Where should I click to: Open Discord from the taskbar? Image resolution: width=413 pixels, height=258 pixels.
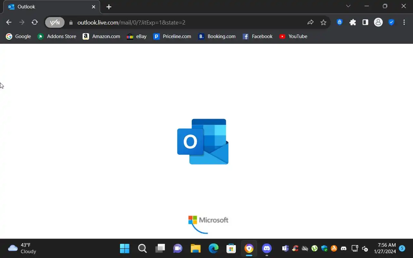point(267,248)
